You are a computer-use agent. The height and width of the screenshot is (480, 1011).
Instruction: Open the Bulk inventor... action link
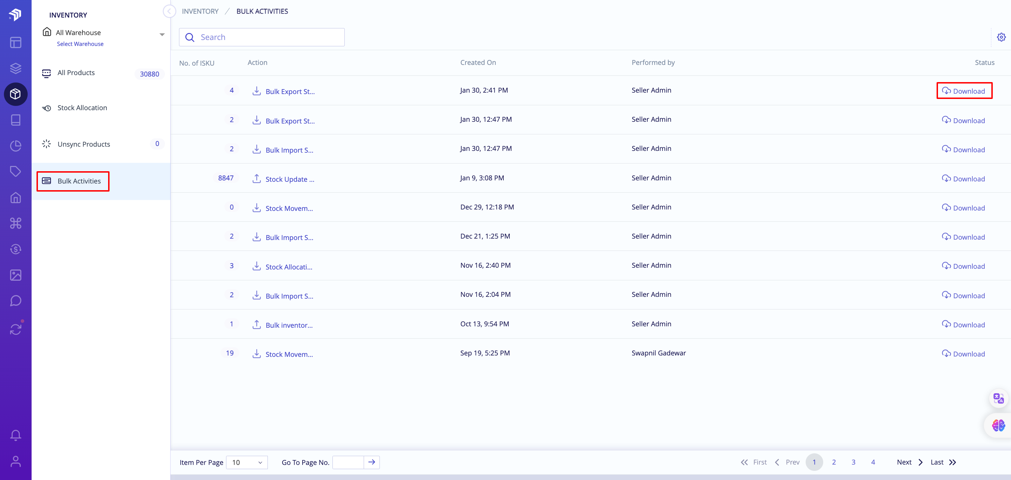pyautogui.click(x=289, y=325)
